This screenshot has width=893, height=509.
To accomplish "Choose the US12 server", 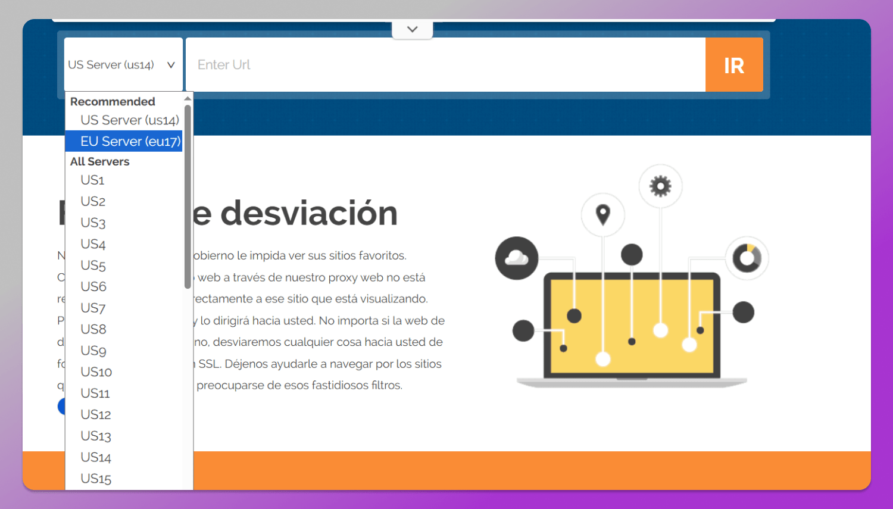I will 96,415.
